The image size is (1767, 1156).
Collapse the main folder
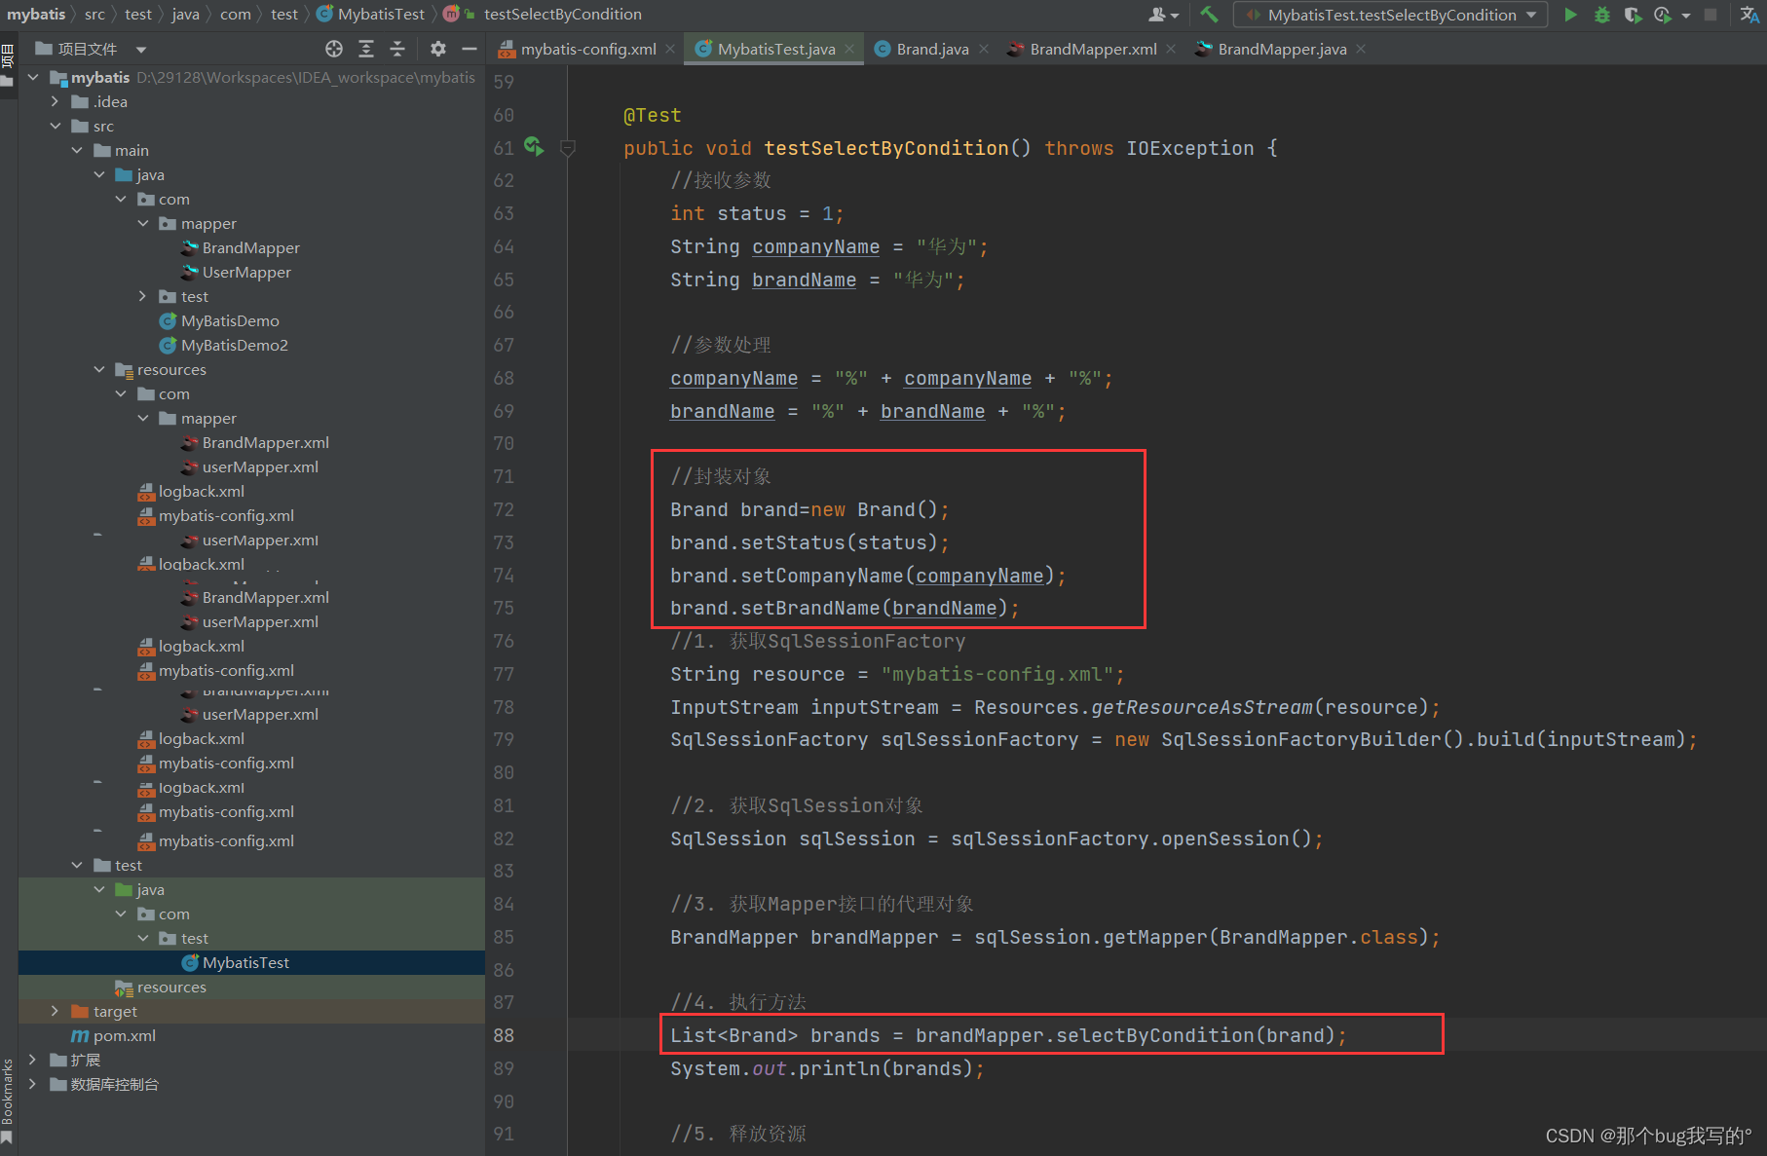77,150
